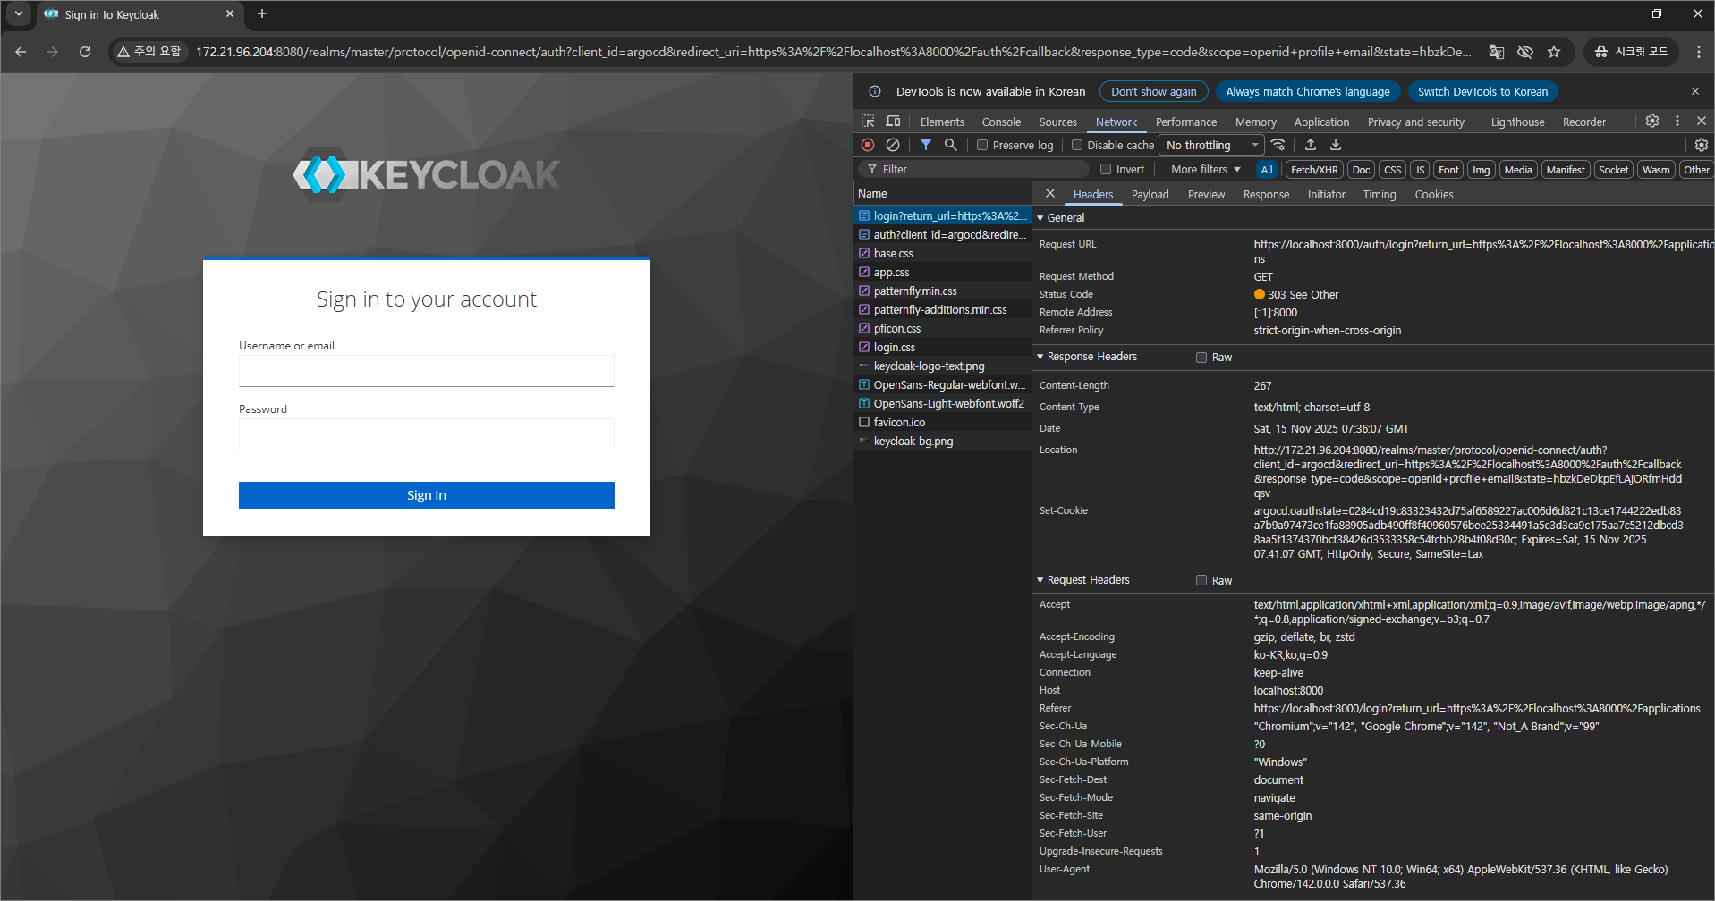
Task: Switch to the Elements panel
Action: click(x=942, y=122)
